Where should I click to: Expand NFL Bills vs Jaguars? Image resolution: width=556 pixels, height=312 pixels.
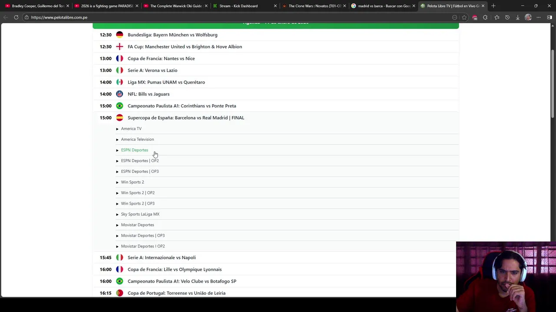(x=275, y=94)
